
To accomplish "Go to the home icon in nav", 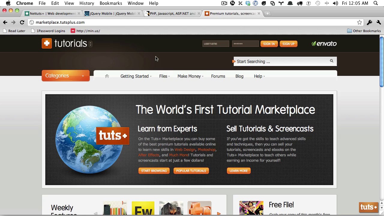I will [x=107, y=76].
